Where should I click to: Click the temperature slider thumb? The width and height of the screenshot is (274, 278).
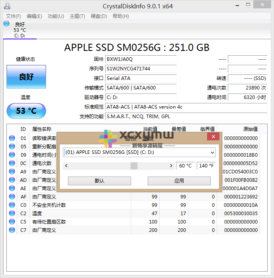tap(134, 166)
